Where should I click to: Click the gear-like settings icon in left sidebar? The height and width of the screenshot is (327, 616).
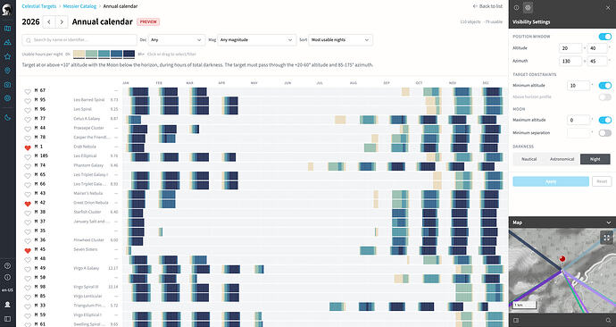[x=7, y=98]
